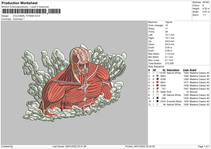
Task: Click the Natural White swatch in stop 1
Action: click(157, 73)
